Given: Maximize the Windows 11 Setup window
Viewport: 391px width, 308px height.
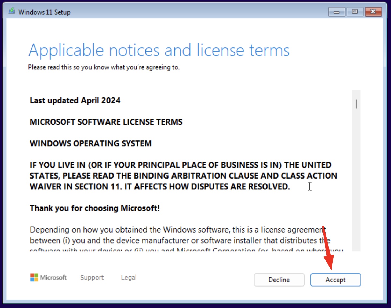Looking at the screenshot, I should [355, 12].
